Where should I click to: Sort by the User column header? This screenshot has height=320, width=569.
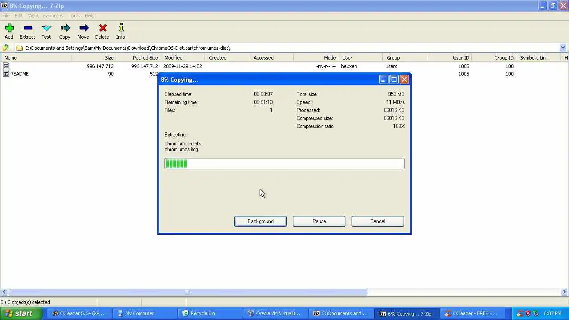point(360,58)
